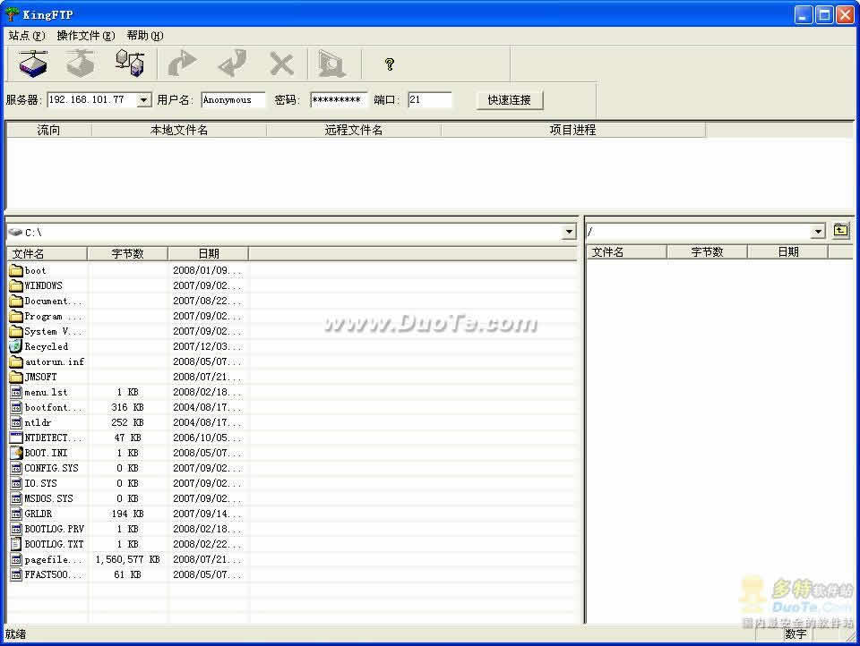
Task: Sort local files by 文件名 column header
Action: point(47,254)
